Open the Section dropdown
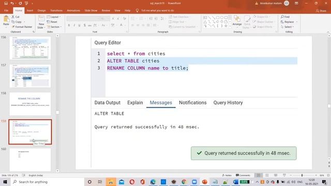331x186 pixels. (x=54, y=27)
